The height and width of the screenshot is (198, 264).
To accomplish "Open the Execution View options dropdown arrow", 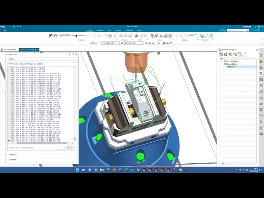I will pyautogui.click(x=69, y=54).
